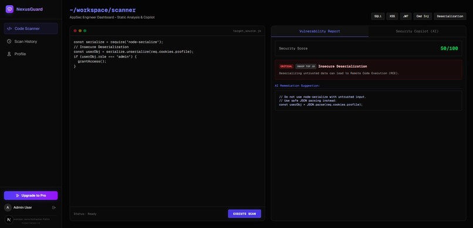Click the red dot in editor title bar
This screenshot has width=473, height=228.
click(75, 31)
